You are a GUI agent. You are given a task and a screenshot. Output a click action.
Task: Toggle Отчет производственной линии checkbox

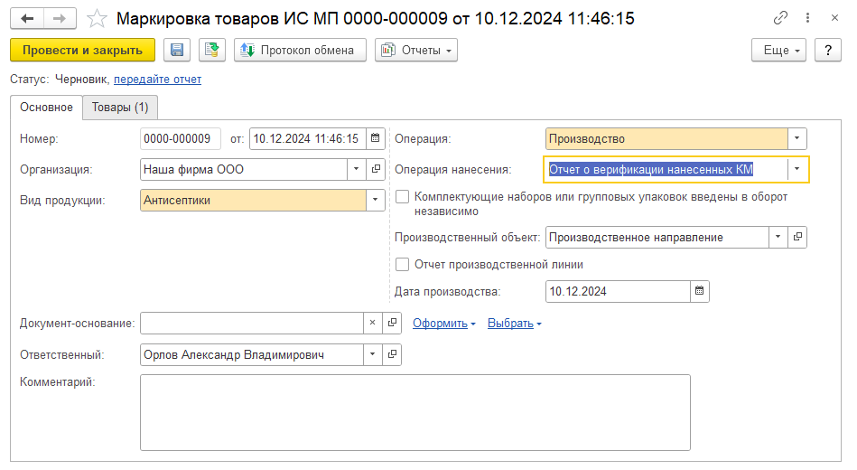point(403,265)
